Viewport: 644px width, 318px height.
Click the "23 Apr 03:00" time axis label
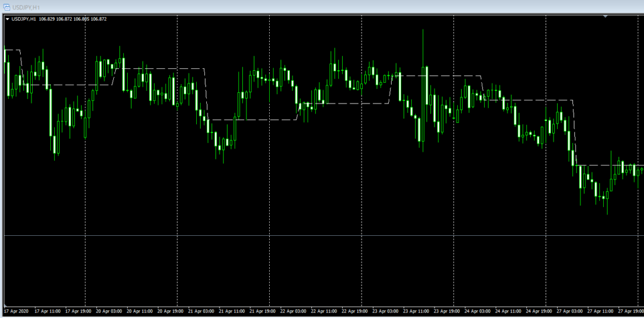click(386, 310)
